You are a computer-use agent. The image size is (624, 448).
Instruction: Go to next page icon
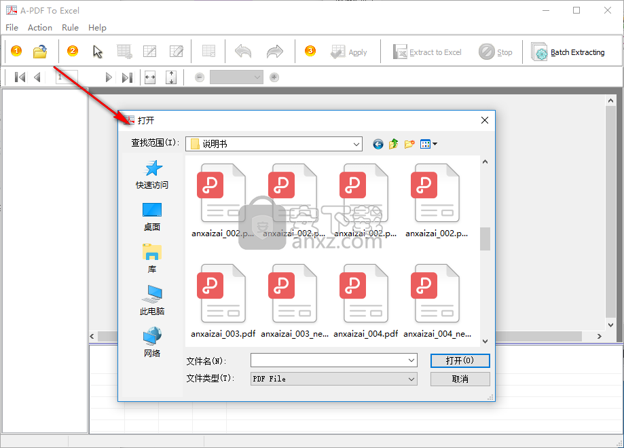[x=108, y=77]
